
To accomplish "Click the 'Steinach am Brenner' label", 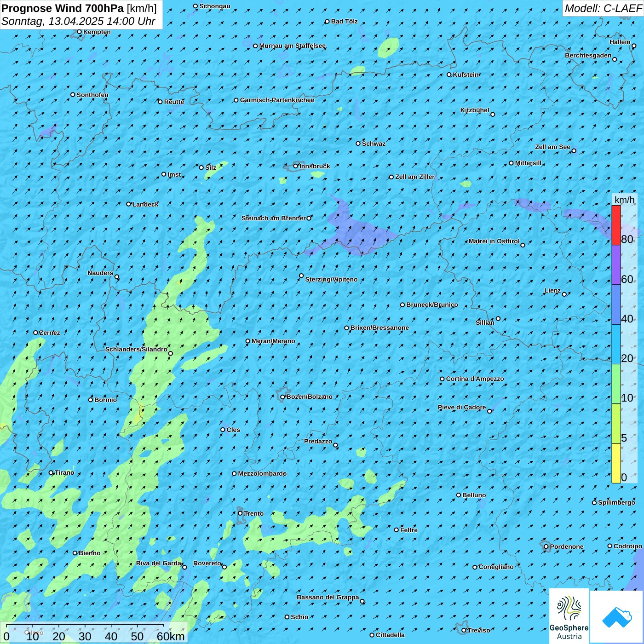I will click(x=274, y=218).
